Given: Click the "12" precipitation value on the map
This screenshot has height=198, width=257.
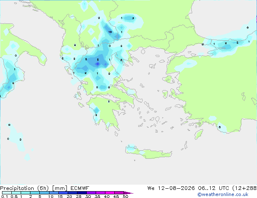Looking at the screenshot, I should [110, 32].
